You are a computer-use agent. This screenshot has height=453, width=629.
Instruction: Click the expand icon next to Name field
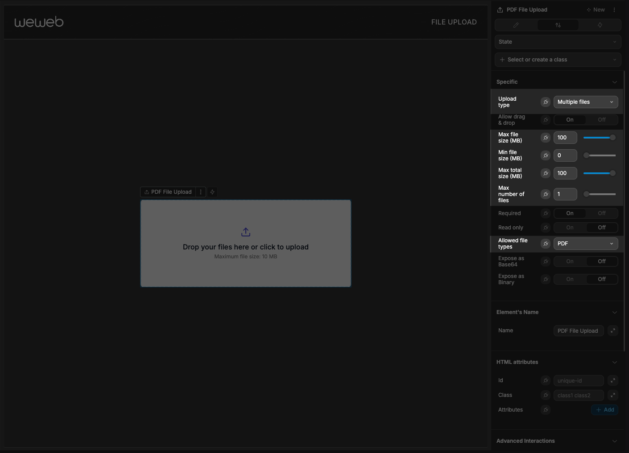(613, 331)
